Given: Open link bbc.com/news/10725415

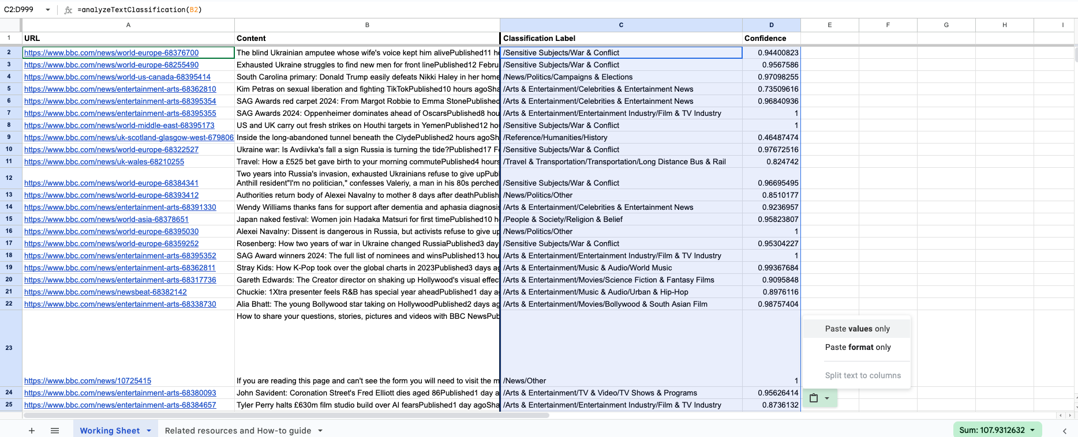Looking at the screenshot, I should click(88, 381).
